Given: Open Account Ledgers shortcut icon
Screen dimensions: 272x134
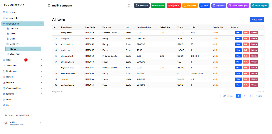Looking at the screenshot, I should tap(230, 5).
